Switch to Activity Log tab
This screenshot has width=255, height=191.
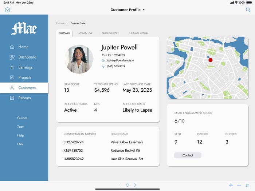85,33
